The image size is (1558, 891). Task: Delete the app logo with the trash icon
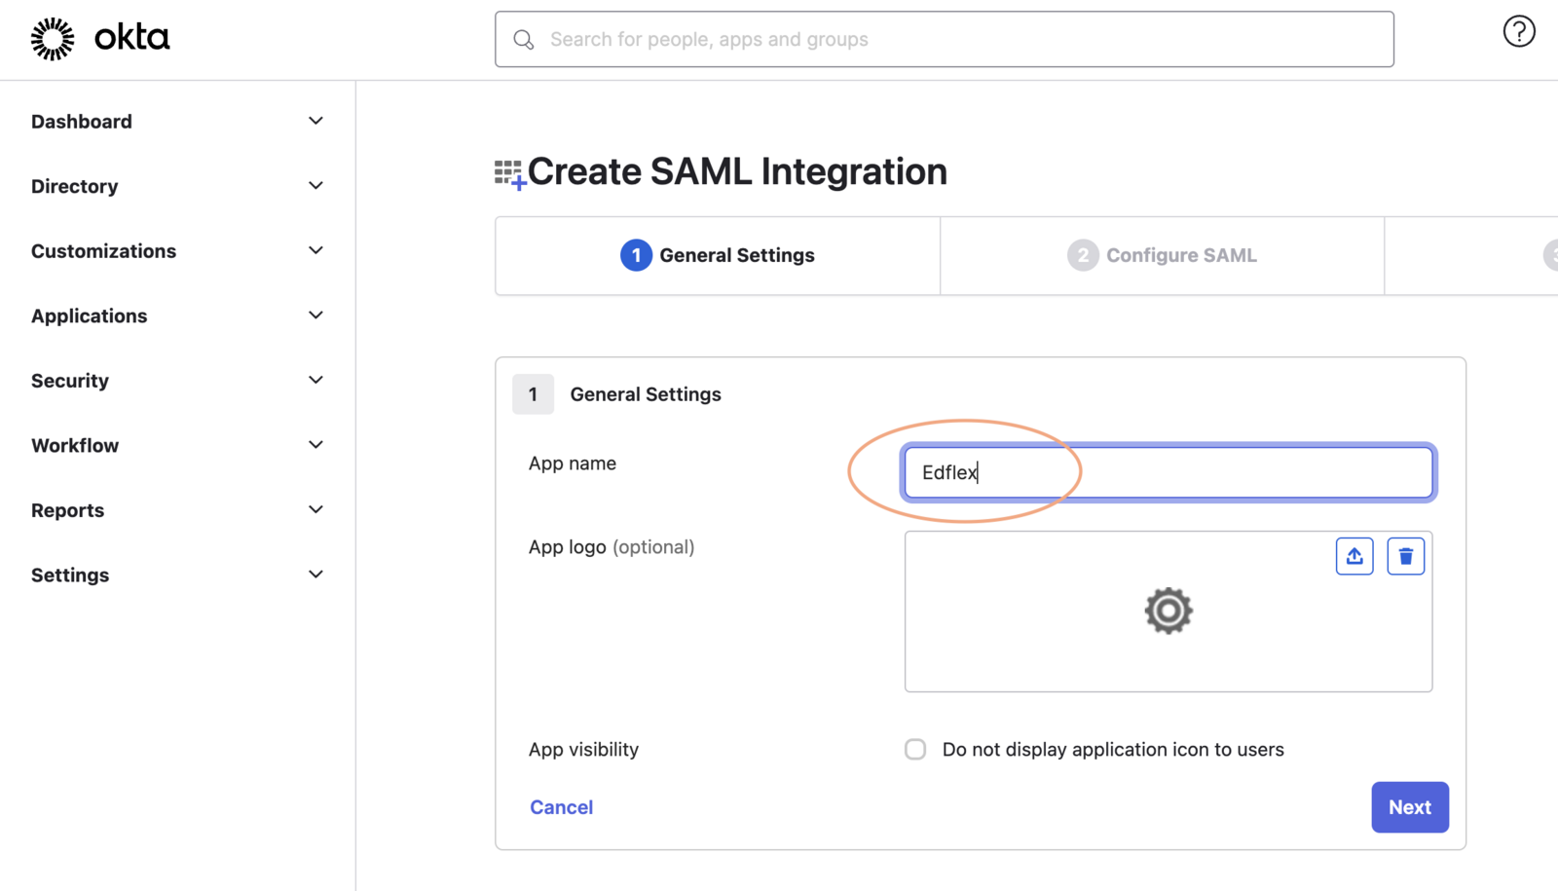[1405, 556]
